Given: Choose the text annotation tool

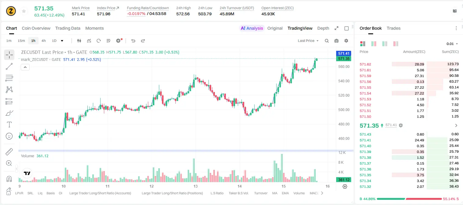Looking at the screenshot, I should pyautogui.click(x=9, y=125).
